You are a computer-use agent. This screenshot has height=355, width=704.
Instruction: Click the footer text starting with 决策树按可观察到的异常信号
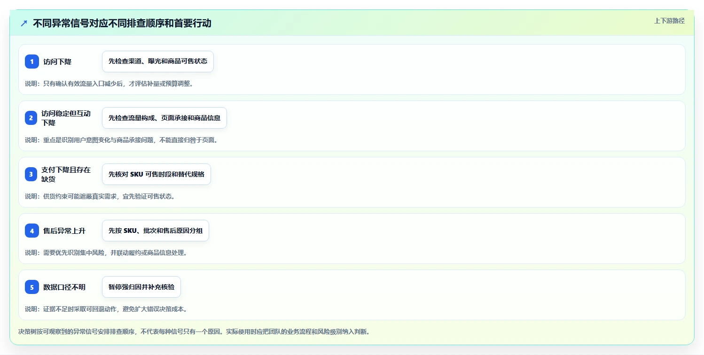pyautogui.click(x=194, y=332)
